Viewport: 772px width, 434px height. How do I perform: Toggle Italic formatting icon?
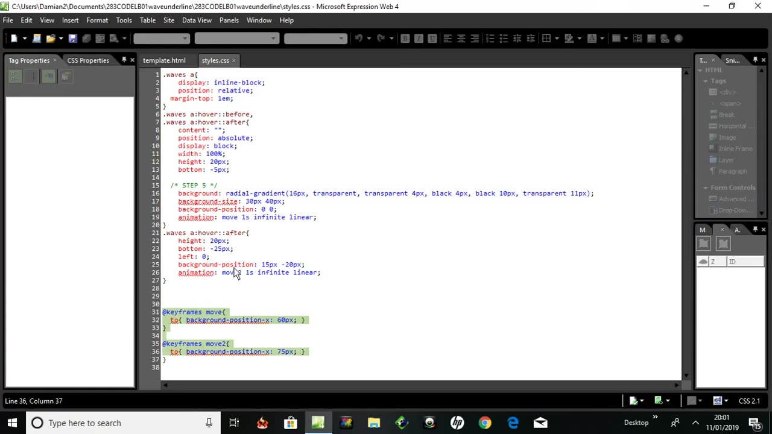(x=419, y=39)
